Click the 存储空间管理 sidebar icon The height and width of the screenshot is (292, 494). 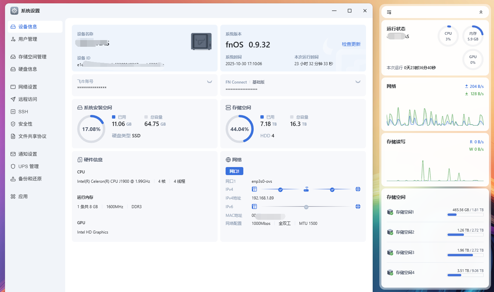pyautogui.click(x=13, y=57)
